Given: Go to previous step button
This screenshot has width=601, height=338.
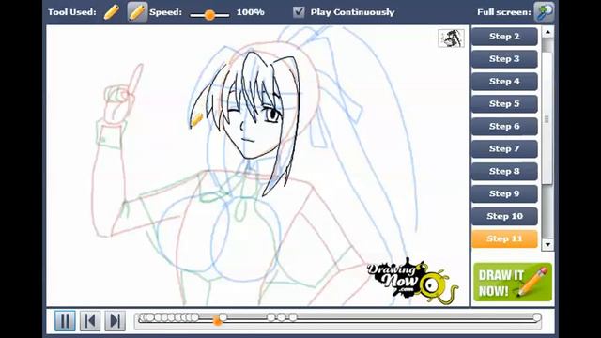Looking at the screenshot, I should click(90, 320).
